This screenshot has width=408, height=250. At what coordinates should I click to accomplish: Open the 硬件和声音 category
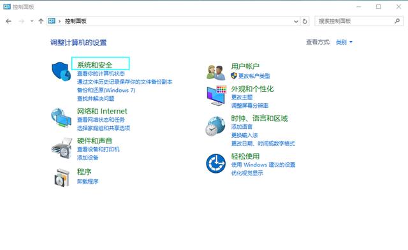coord(95,140)
